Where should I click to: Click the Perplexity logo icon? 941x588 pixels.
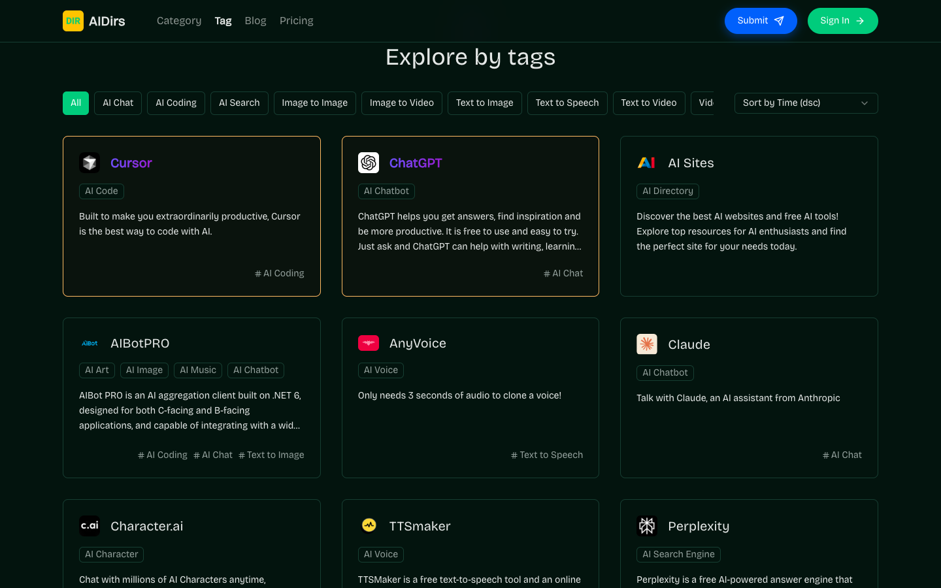647,526
